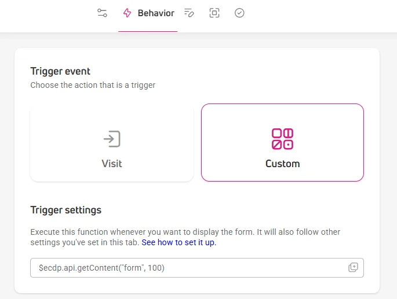Open the list-with-pencil content tab icon
This screenshot has width=397, height=299.
189,13
